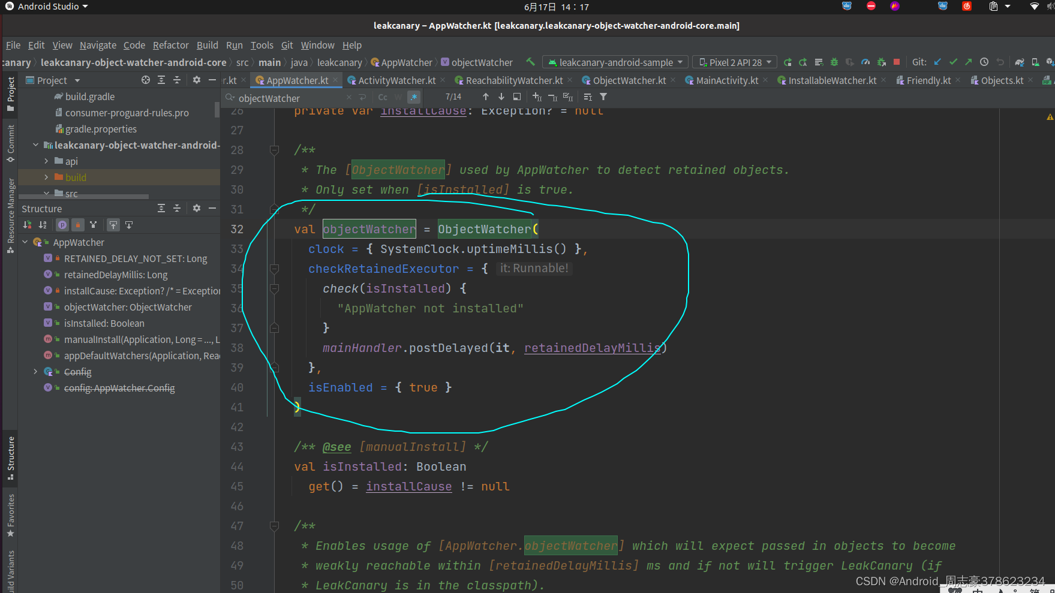Hide the Project panel with minus icon

pyautogui.click(x=212, y=80)
